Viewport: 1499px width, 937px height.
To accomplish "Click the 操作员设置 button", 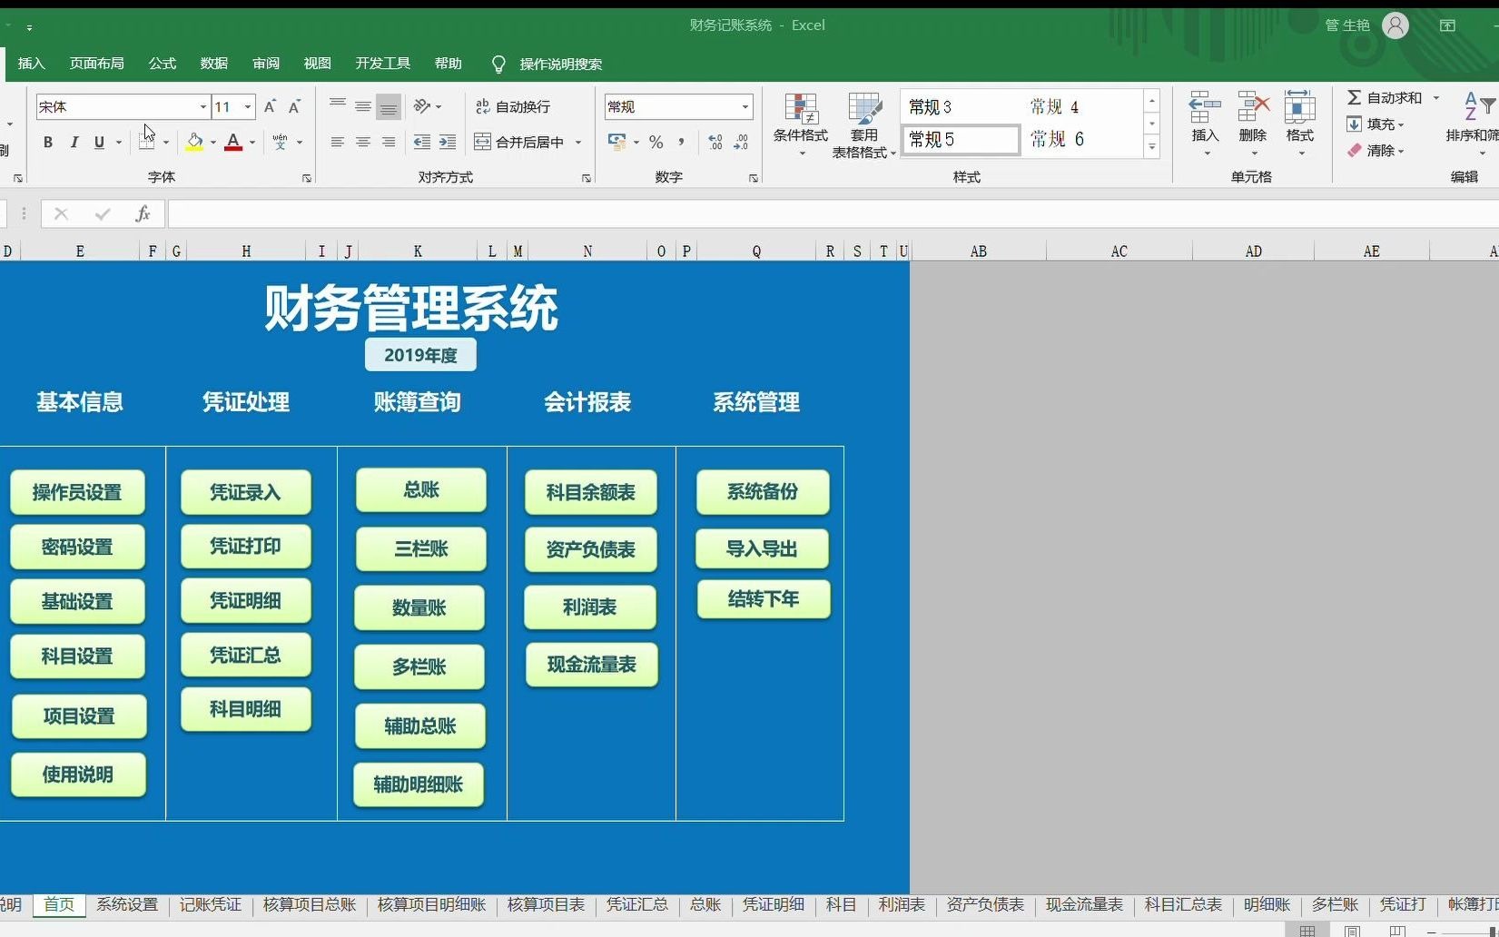I will coord(77,492).
